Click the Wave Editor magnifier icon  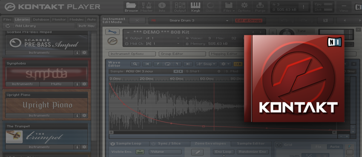click(135, 64)
